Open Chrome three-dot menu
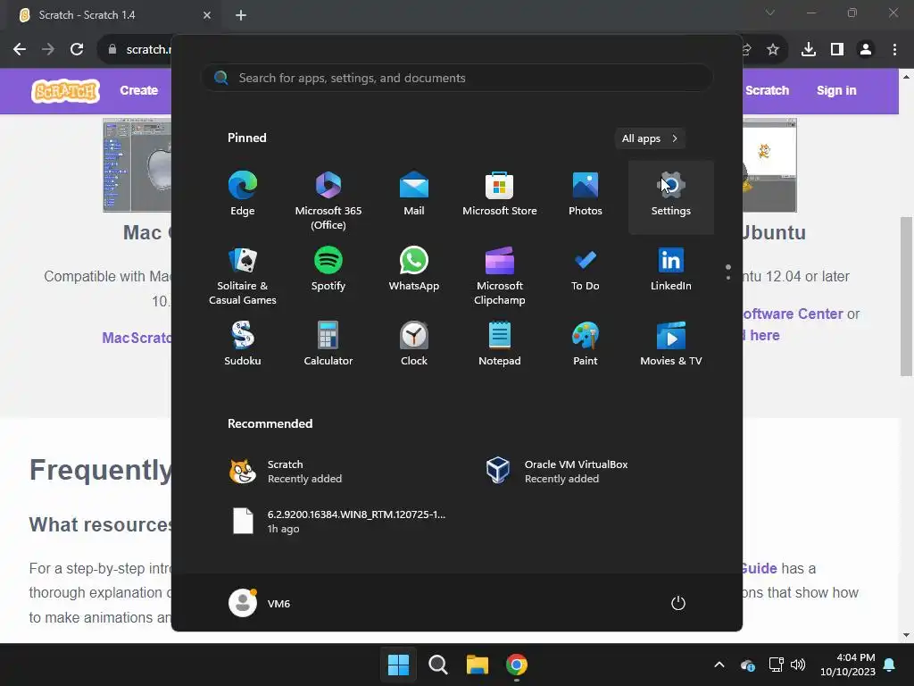The height and width of the screenshot is (686, 914). (894, 49)
